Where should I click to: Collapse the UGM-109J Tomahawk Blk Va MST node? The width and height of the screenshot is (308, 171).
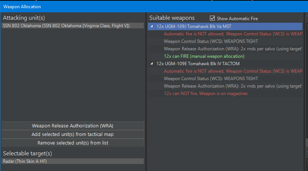point(152,26)
